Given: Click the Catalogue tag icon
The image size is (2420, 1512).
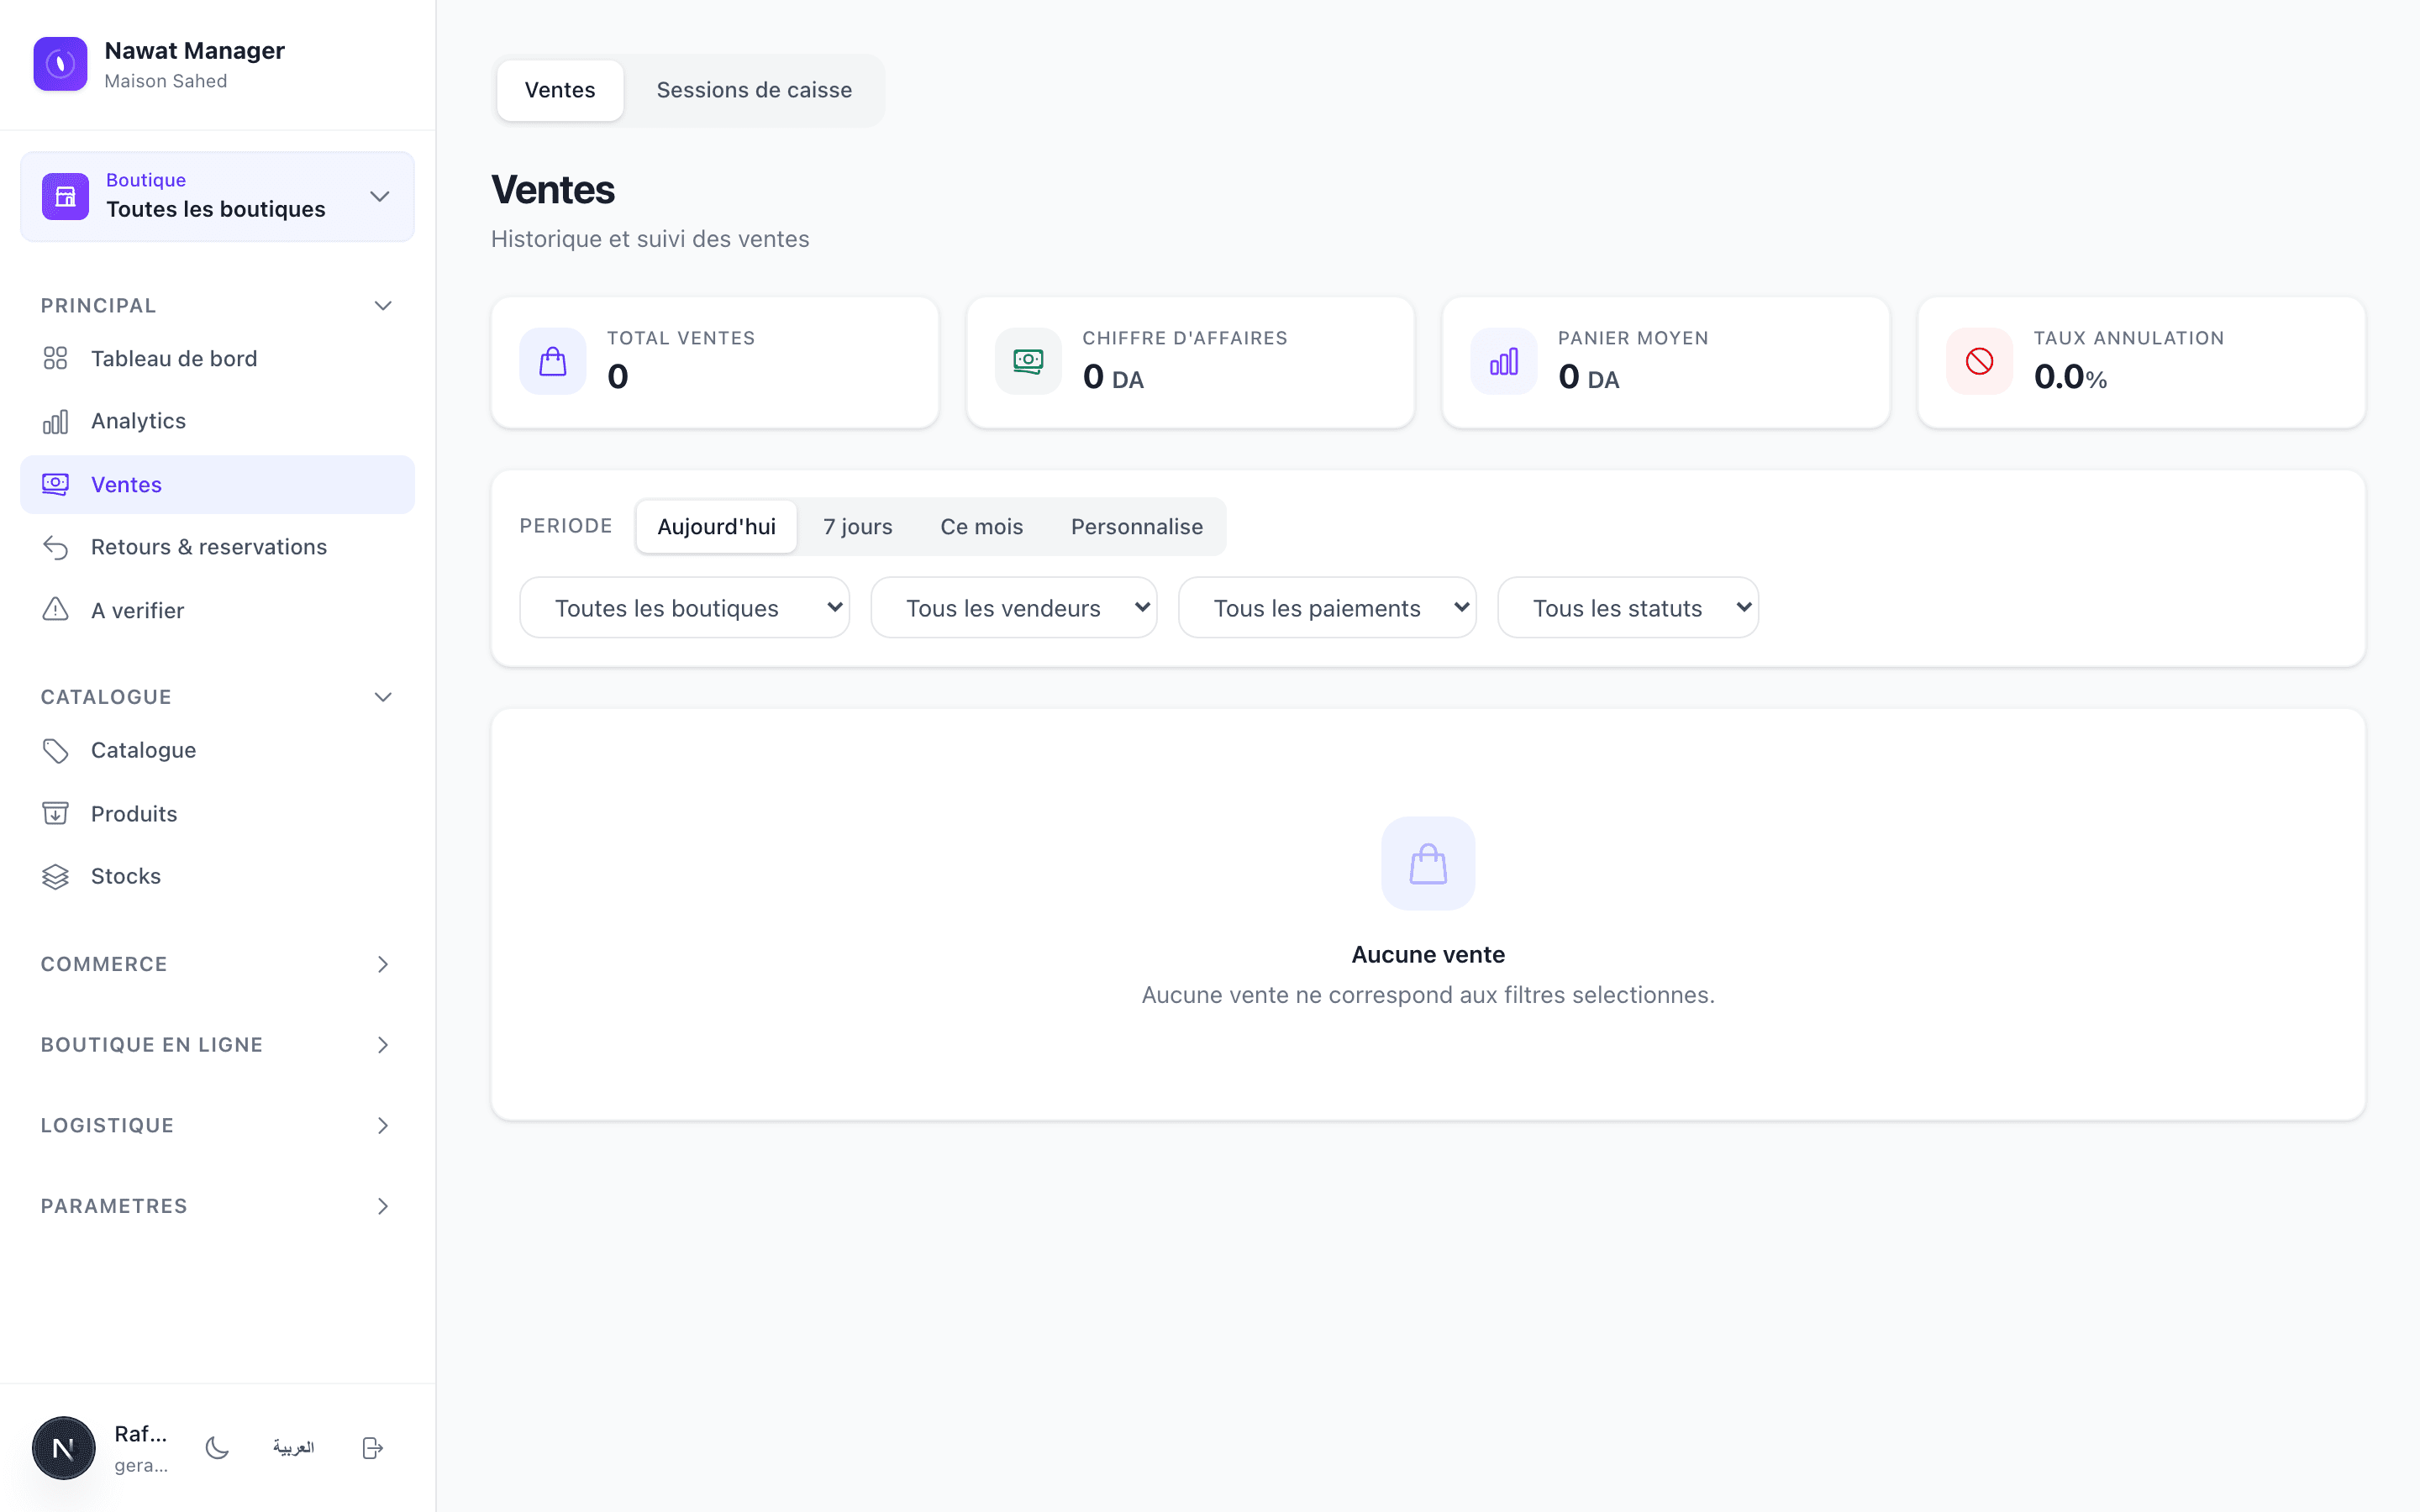Looking at the screenshot, I should click(55, 750).
